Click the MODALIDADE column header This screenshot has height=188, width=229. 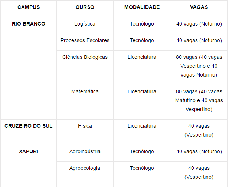click(x=142, y=7)
